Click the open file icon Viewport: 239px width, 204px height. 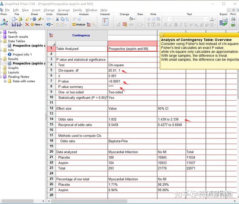(20, 19)
